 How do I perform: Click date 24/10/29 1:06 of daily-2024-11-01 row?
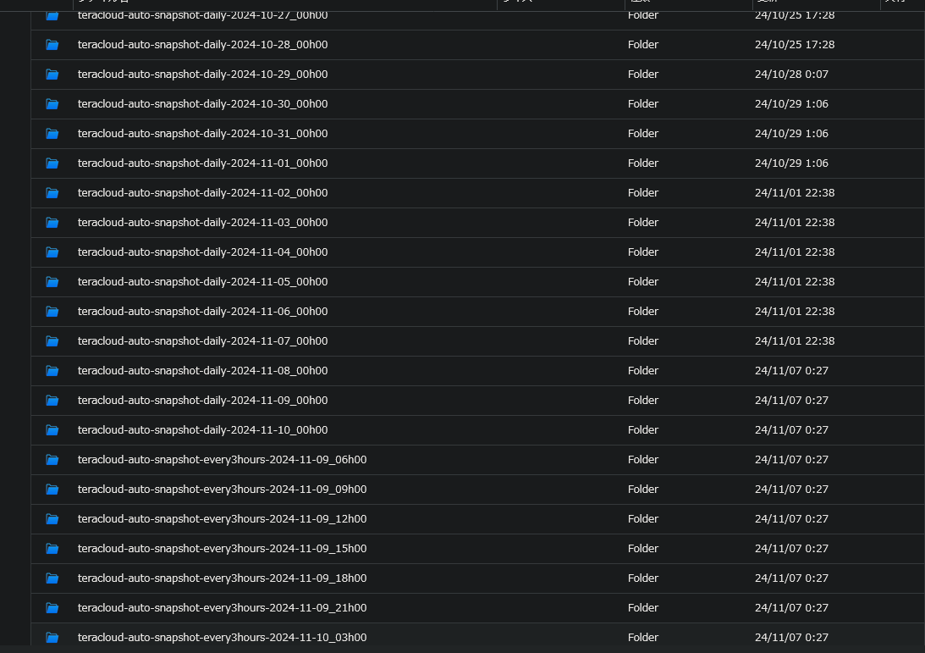(791, 163)
